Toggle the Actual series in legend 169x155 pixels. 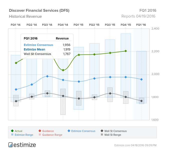click(x=17, y=131)
